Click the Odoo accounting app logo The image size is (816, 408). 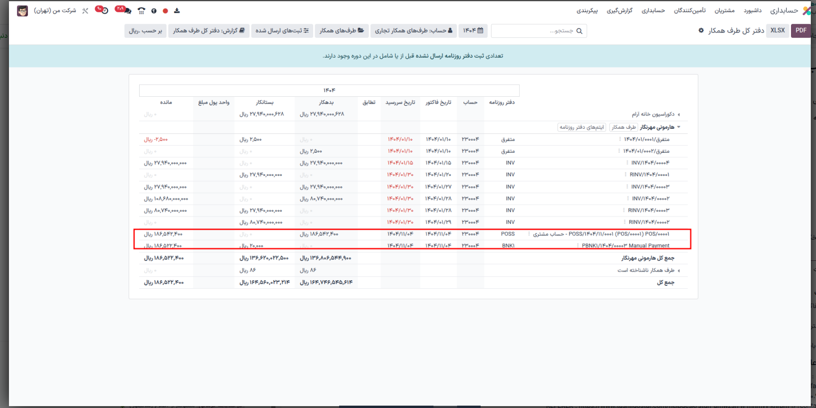tap(807, 10)
